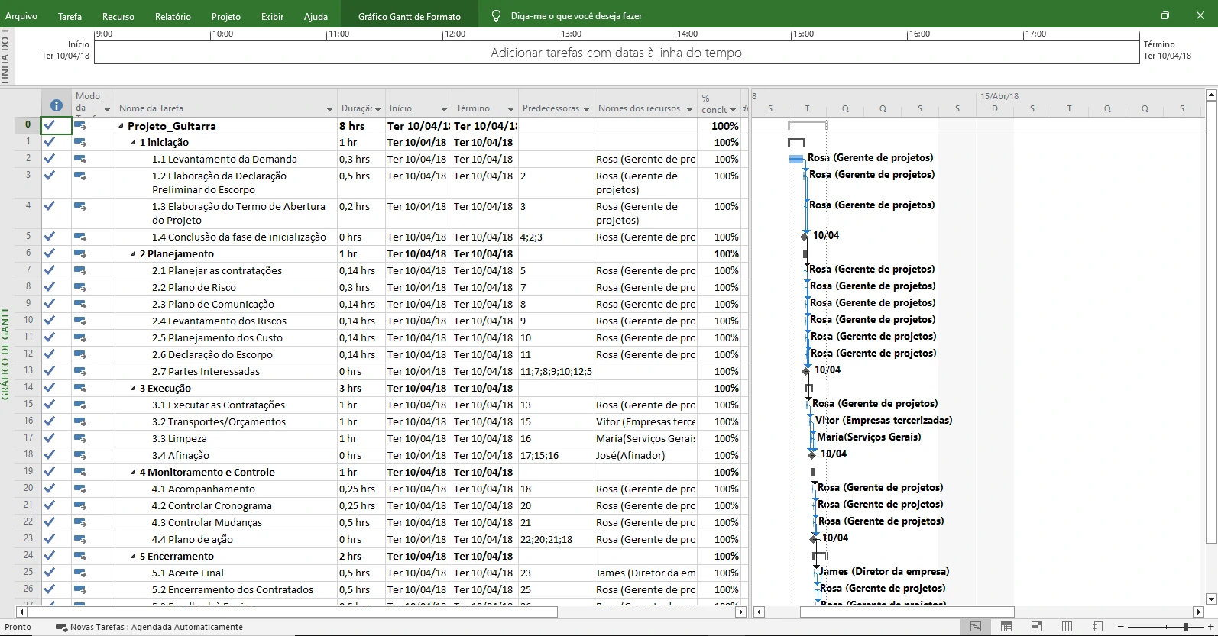Click the task table horizontal scroll right arrow

pyautogui.click(x=740, y=612)
